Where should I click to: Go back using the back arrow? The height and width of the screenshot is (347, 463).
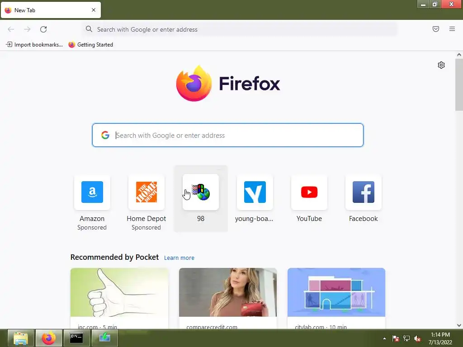coord(11,29)
